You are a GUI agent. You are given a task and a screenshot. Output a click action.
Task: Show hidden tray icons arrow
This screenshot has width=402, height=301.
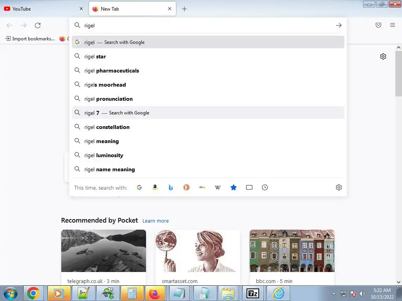click(334, 294)
